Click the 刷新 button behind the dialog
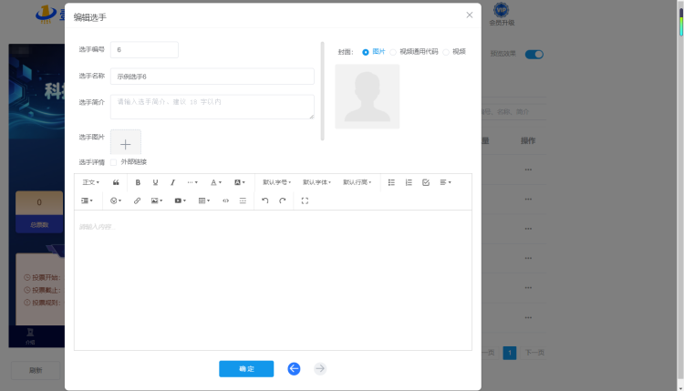684x391 pixels. (36, 371)
